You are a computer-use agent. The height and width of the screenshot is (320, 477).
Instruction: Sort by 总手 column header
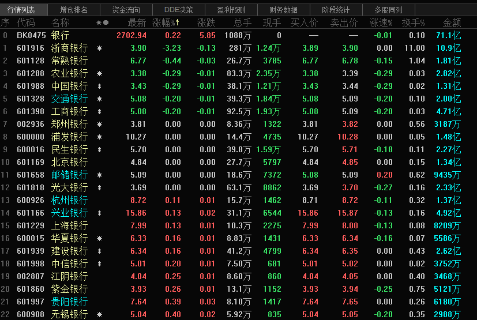pos(242,23)
